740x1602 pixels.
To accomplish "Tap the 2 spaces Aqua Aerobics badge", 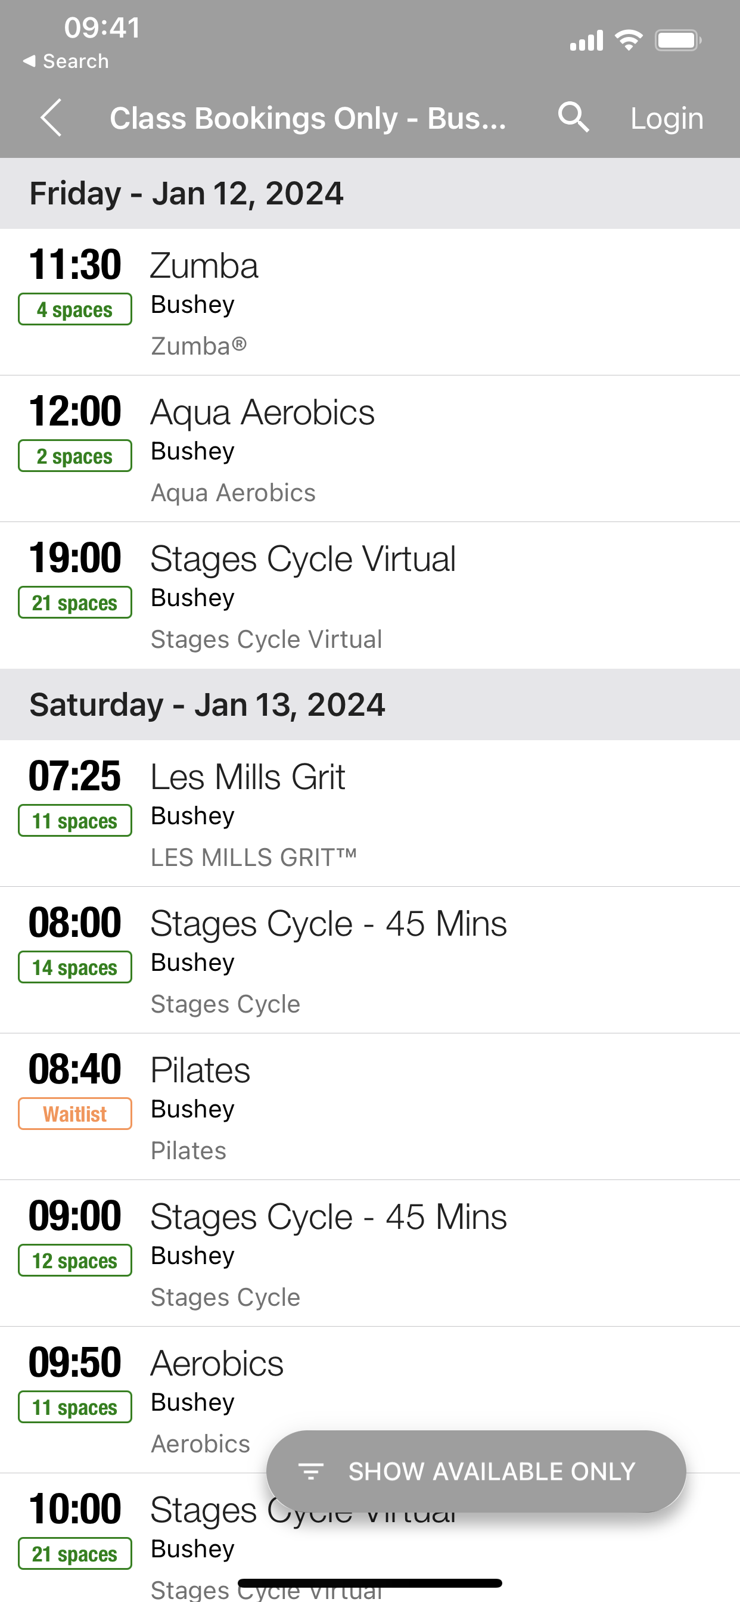I will 75,456.
